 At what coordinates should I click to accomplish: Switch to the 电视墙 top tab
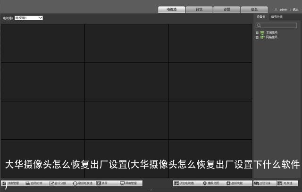coord(171,9)
